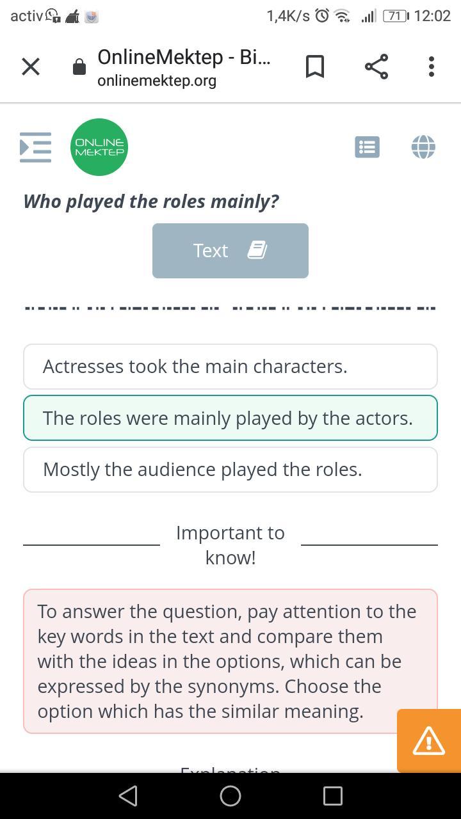Open the three-dot browser menu
The width and height of the screenshot is (461, 819).
point(431,67)
